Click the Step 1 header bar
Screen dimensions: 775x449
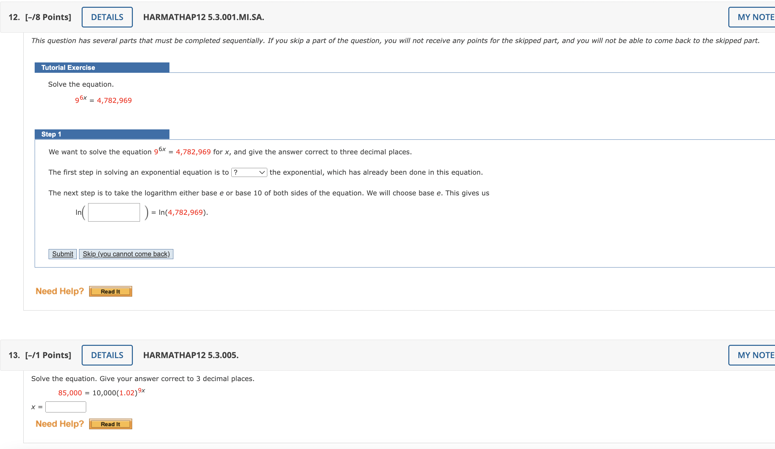[102, 134]
